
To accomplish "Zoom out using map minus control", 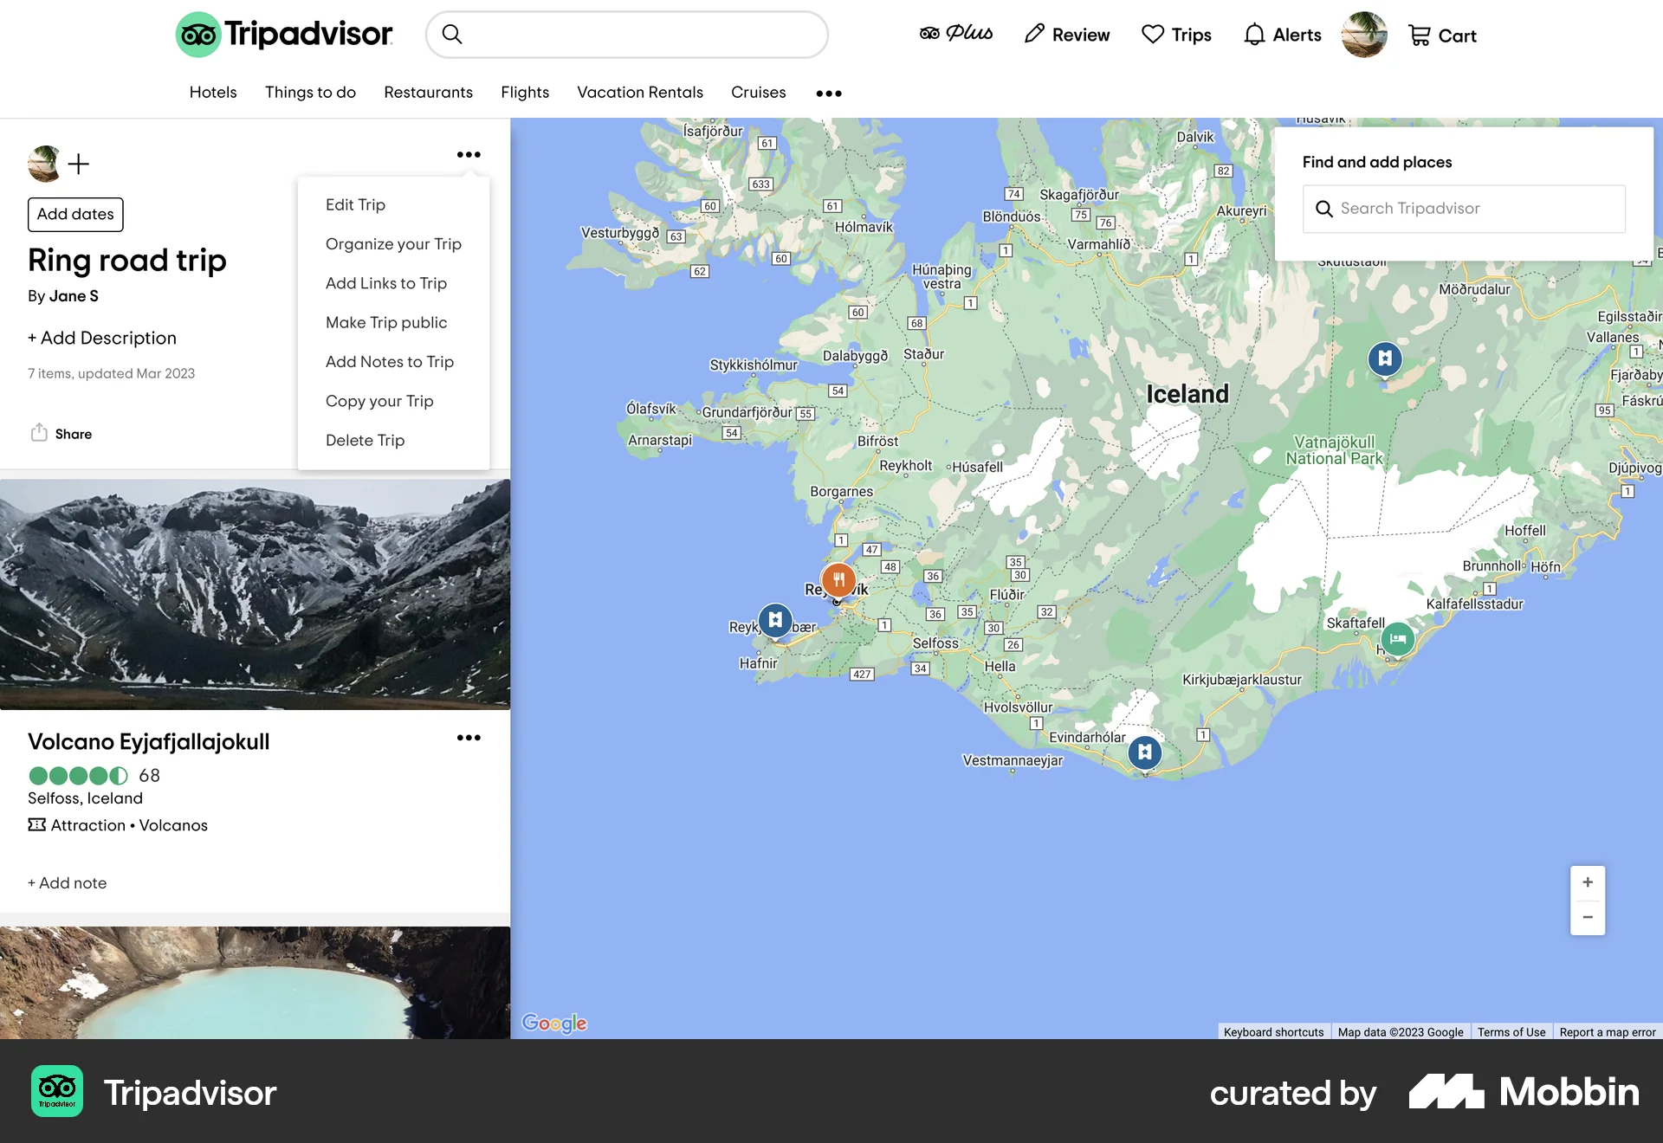I will point(1588,917).
